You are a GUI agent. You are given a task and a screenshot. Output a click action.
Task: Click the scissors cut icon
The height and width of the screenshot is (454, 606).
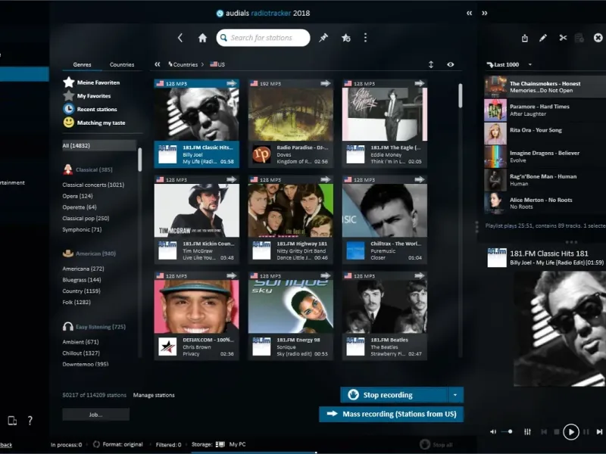pos(563,38)
